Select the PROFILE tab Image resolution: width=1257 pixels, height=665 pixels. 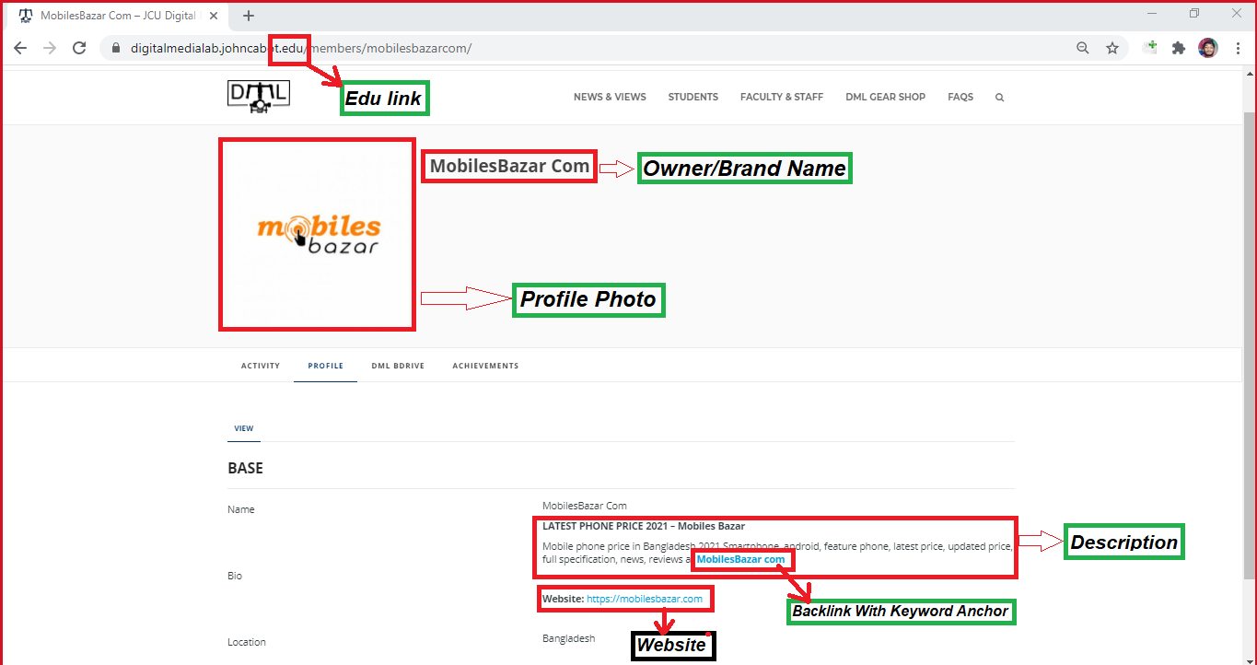coord(325,366)
